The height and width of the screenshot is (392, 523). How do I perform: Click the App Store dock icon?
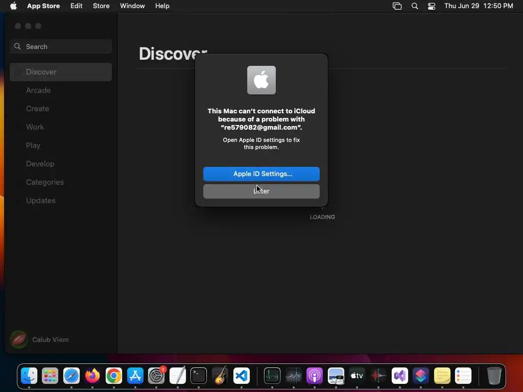click(x=135, y=376)
